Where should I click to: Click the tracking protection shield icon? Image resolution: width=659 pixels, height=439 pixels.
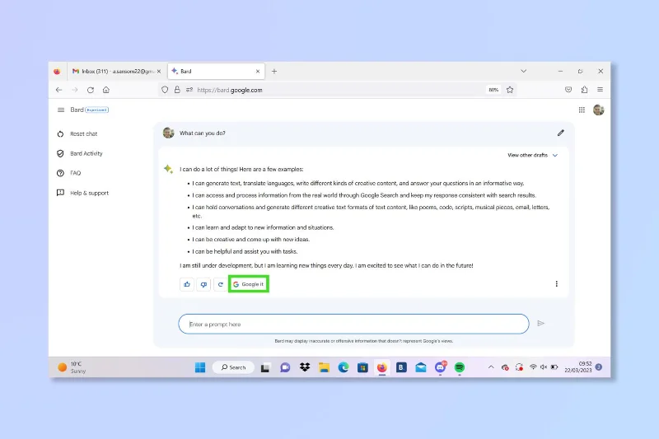(165, 90)
